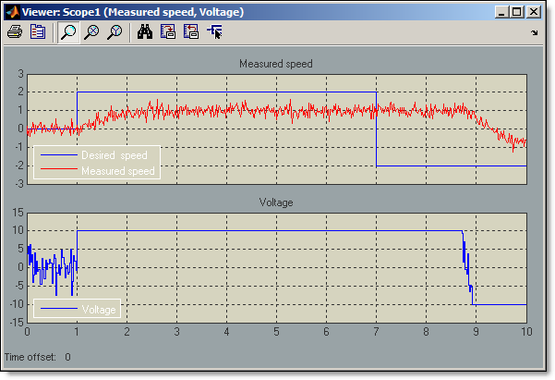
Task: Open the window system menu icon in title bar
Action: pos(12,12)
